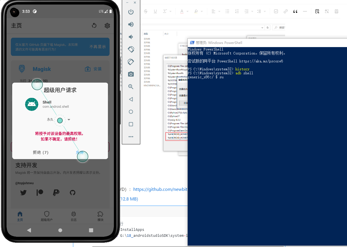This screenshot has width=347, height=247.
Task: Tap the Patreon icon under 支持开发
Action: 40,193
